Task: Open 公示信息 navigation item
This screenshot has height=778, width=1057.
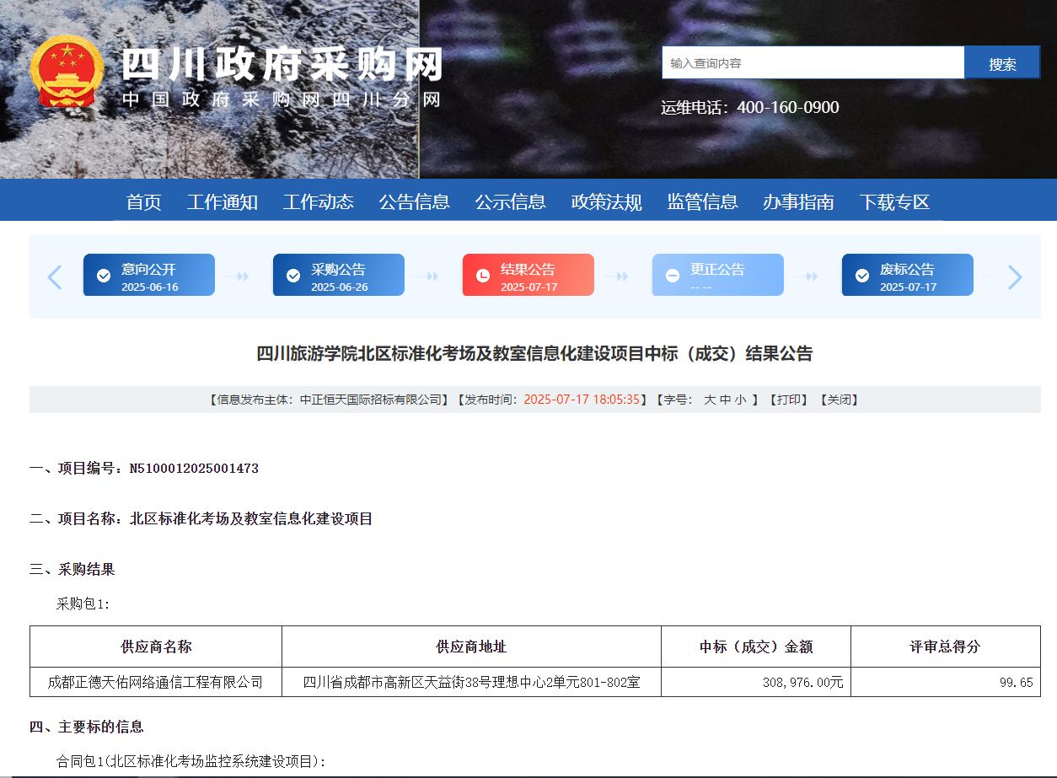Action: (511, 202)
